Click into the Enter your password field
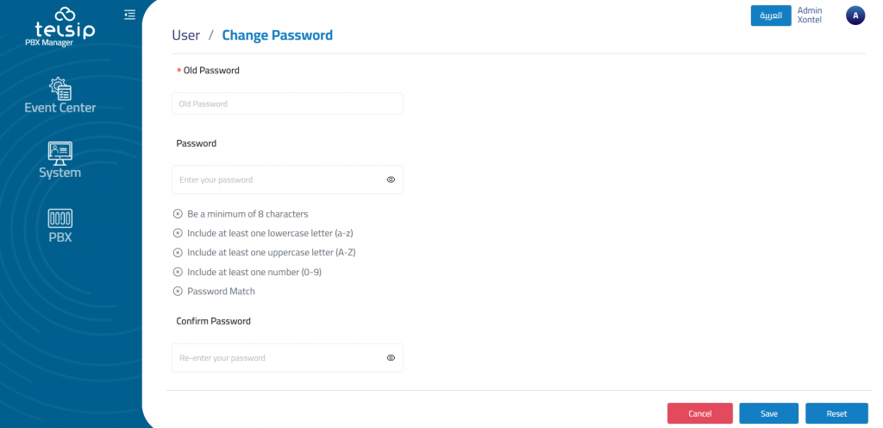Viewport: 883px width, 428px height. tap(276, 179)
